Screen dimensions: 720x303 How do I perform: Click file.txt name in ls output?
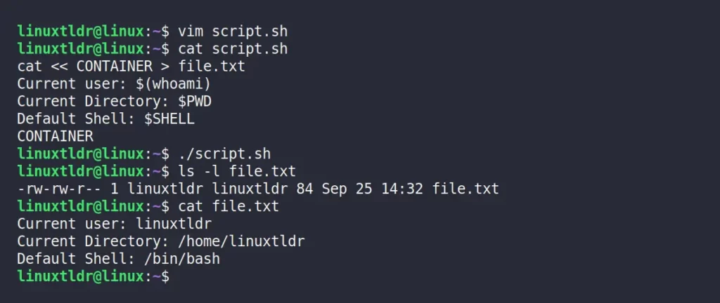click(x=465, y=189)
